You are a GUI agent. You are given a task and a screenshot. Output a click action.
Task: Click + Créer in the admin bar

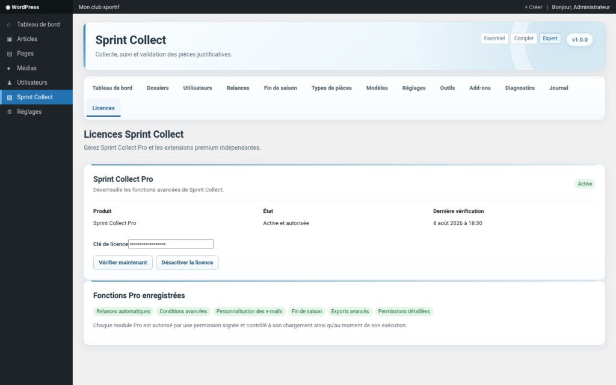click(533, 7)
